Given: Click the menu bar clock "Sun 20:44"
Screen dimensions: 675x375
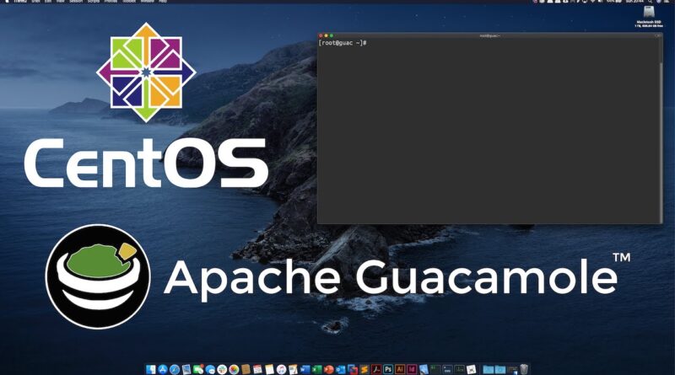Looking at the screenshot, I should pos(634,2).
